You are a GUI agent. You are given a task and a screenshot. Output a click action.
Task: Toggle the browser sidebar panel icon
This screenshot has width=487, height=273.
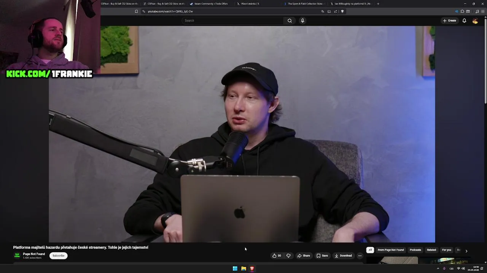point(468,11)
